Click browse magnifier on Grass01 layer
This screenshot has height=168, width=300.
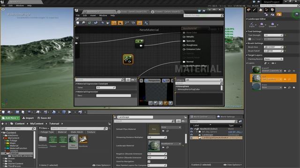point(289,71)
